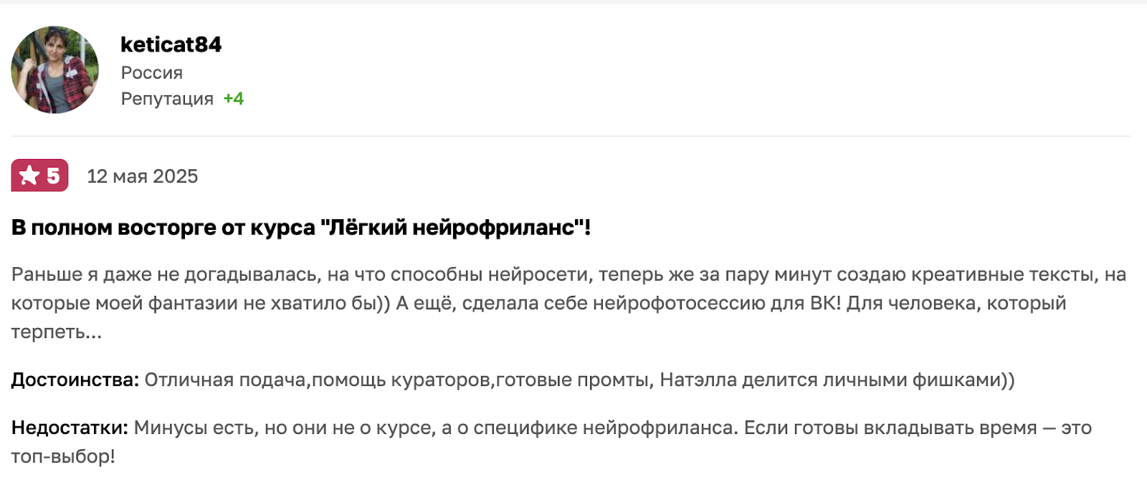This screenshot has width=1147, height=482.
Task: Click the Репутация label
Action: 167,99
